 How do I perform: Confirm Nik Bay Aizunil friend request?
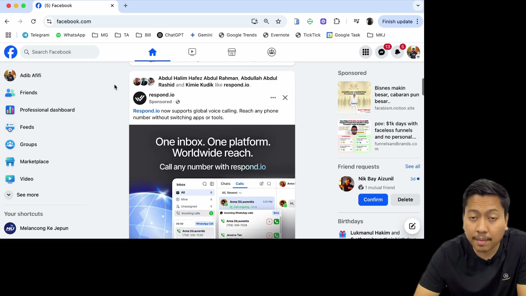tap(373, 200)
